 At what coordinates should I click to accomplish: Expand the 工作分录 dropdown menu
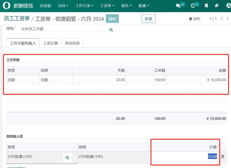tap(84, 6)
